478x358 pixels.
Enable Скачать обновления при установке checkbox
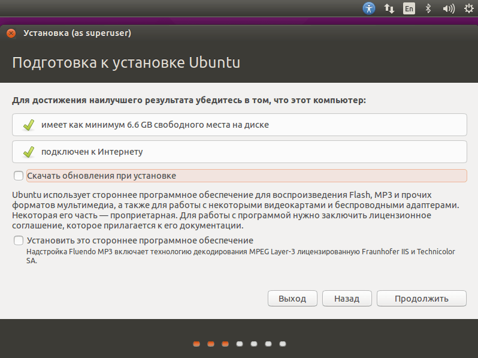click(19, 176)
